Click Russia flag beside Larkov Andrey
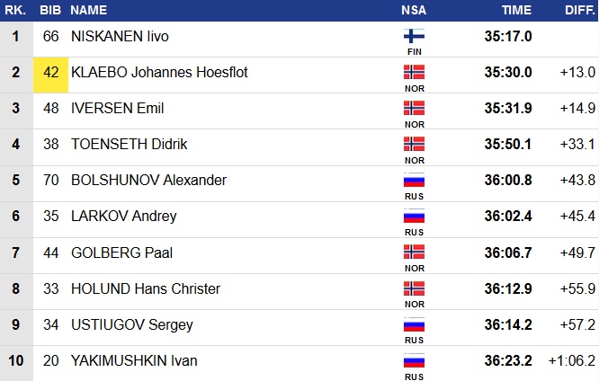This screenshot has height=381, width=599. [414, 216]
